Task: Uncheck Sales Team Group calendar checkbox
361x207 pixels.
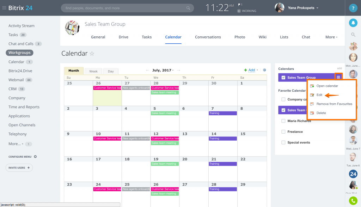Action: point(283,78)
